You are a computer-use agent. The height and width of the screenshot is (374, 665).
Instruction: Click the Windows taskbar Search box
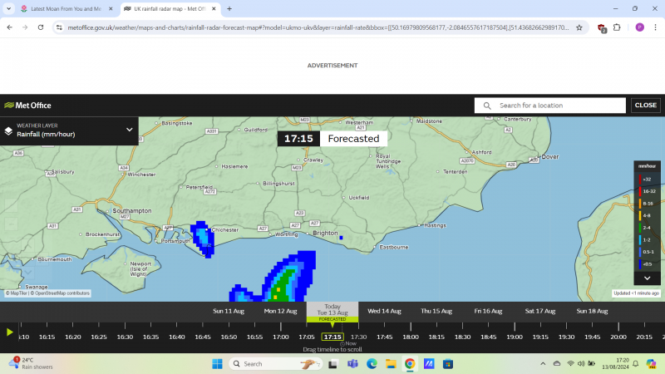click(x=276, y=364)
